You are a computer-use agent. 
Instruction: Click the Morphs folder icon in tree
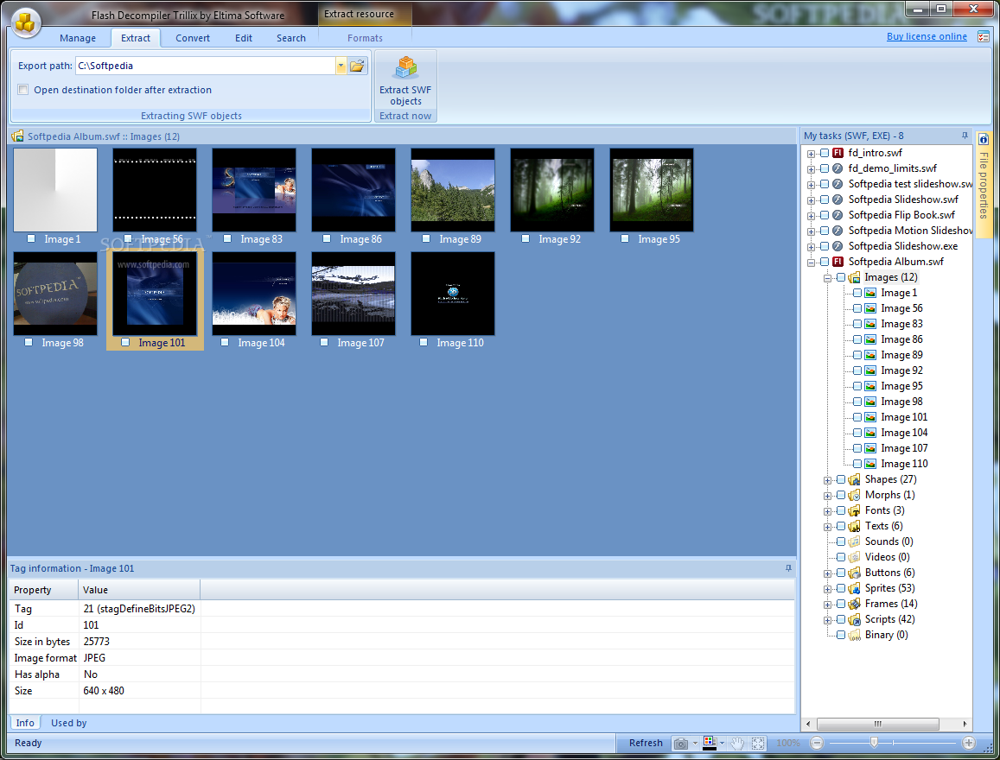point(855,495)
